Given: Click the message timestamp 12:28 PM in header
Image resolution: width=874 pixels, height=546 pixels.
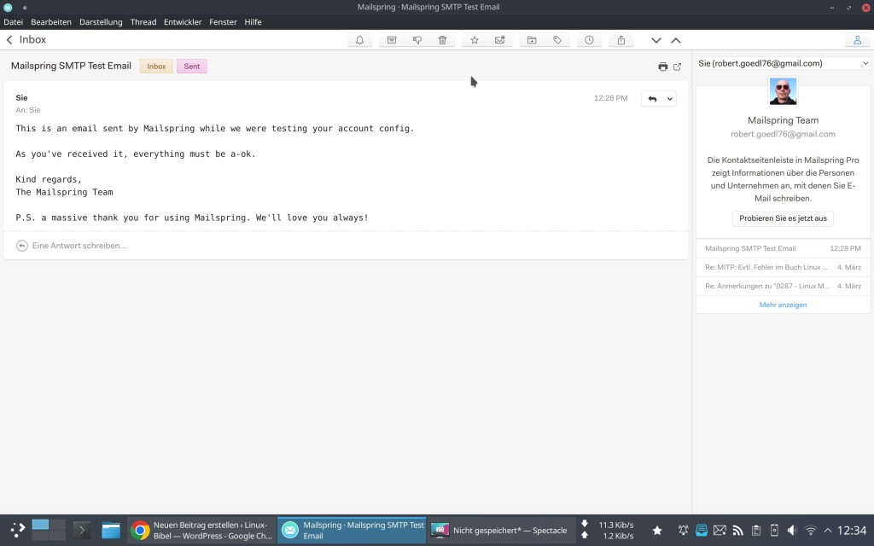Looking at the screenshot, I should click(x=610, y=98).
